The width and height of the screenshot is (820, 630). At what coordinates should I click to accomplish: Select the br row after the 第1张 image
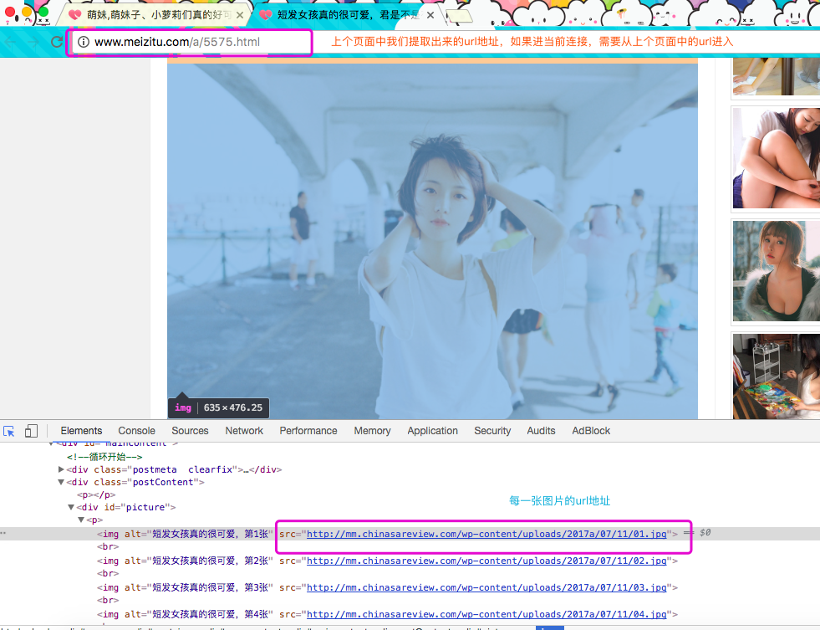pyautogui.click(x=108, y=547)
